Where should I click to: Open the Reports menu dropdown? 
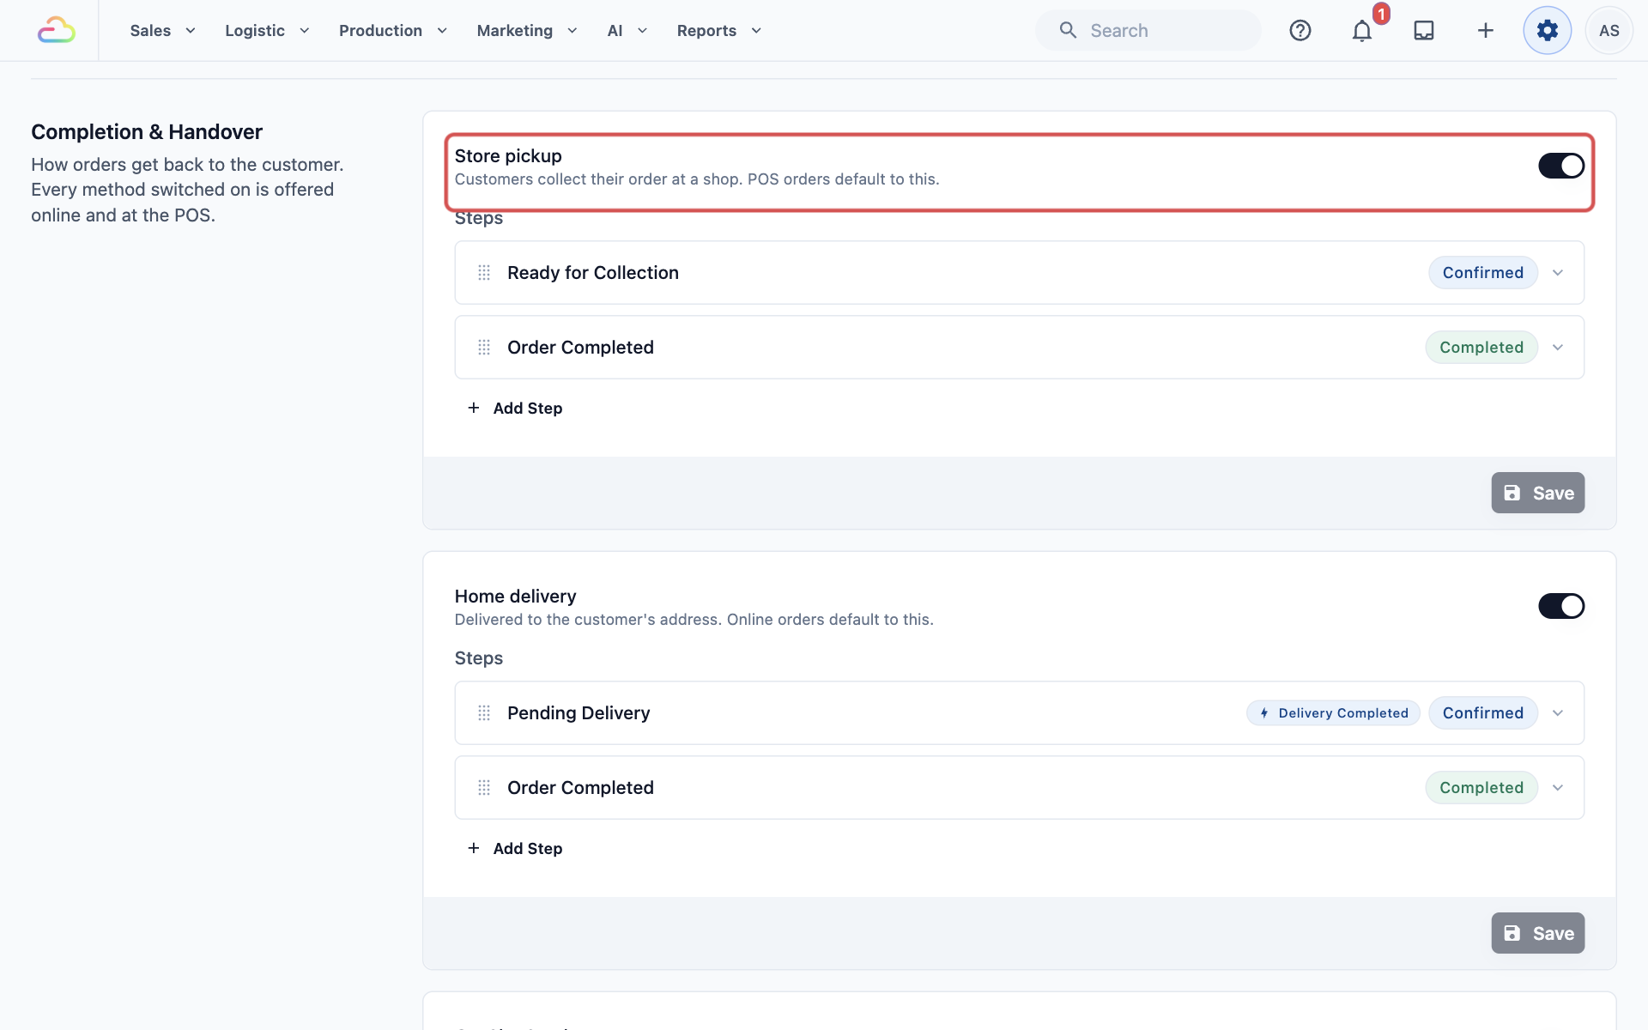click(x=719, y=31)
